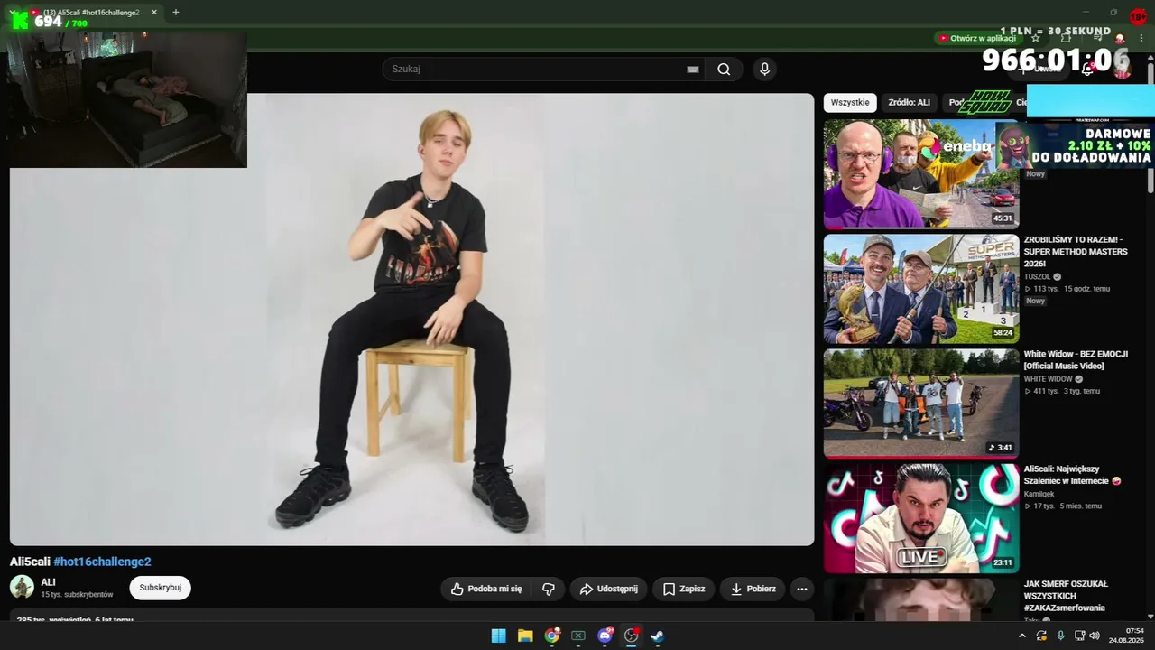Open the 45:31 video thumbnail
Screen dimensions: 1155x650
[x=921, y=174]
